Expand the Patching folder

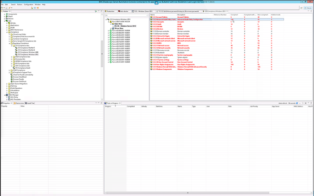tap(7, 86)
